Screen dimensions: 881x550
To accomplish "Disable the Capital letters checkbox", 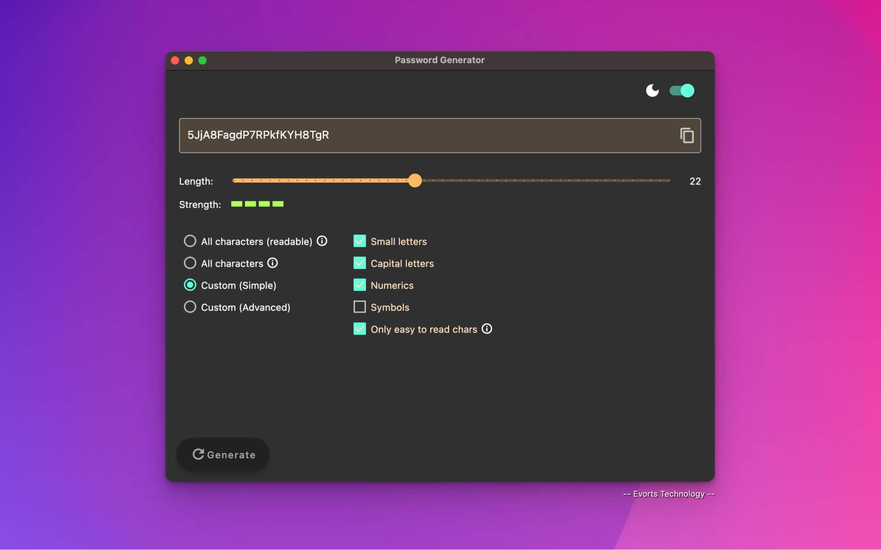I will pos(360,263).
